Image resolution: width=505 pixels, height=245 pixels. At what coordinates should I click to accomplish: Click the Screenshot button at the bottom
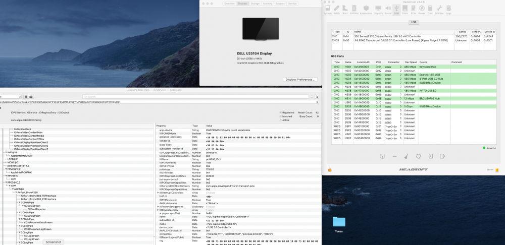click(53, 242)
